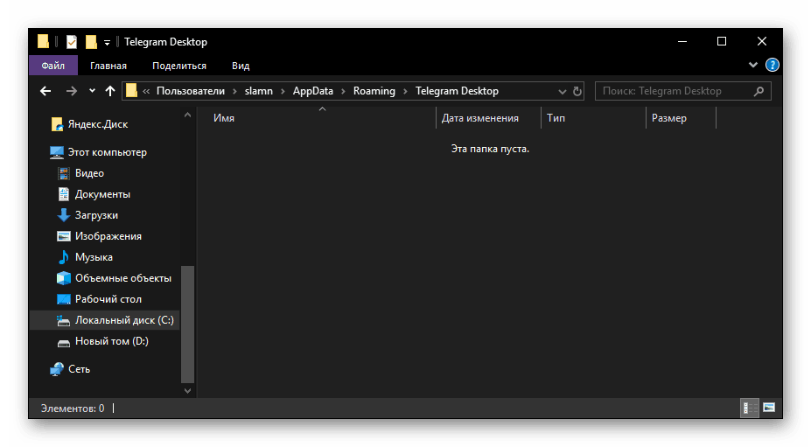Image resolution: width=811 pixels, height=447 pixels.
Task: Click the Properties quick access toolbar icon
Action: (72, 42)
